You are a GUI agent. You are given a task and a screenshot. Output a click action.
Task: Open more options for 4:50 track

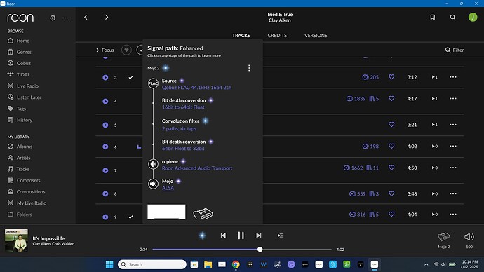click(x=453, y=168)
